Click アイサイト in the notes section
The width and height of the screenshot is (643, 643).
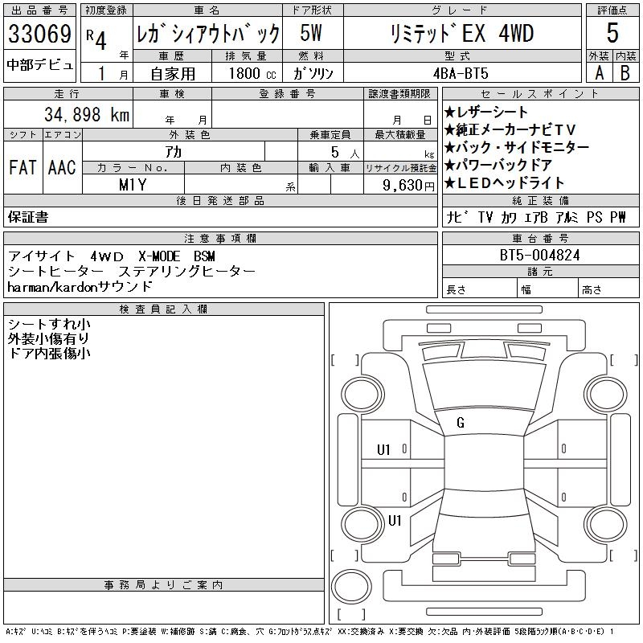[x=41, y=256]
